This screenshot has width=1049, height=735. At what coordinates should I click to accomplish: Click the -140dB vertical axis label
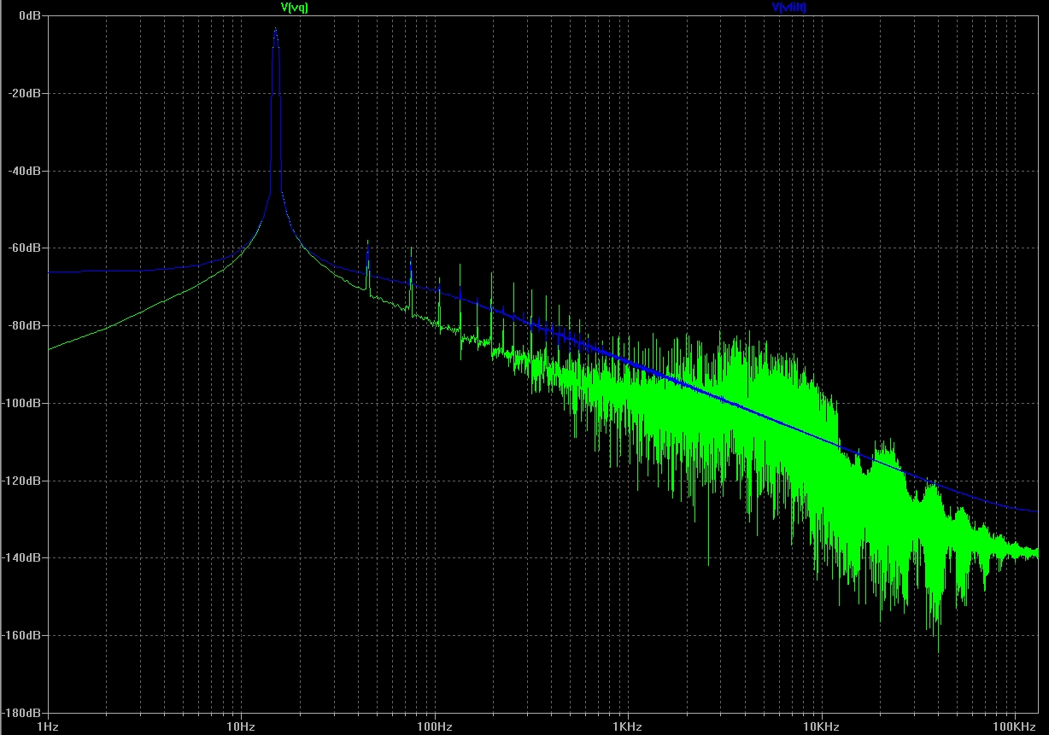point(22,557)
